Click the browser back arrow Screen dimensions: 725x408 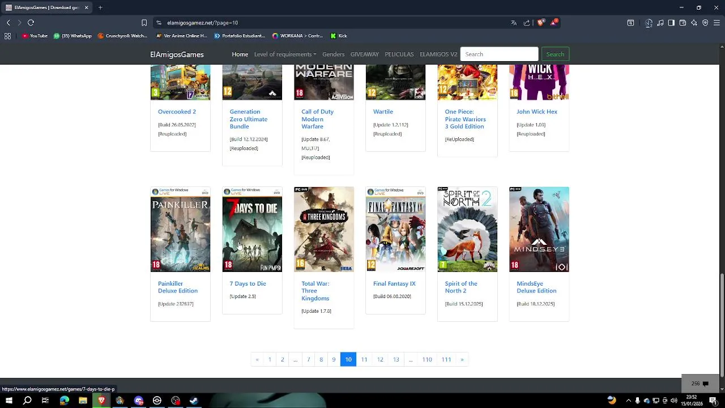[8, 23]
